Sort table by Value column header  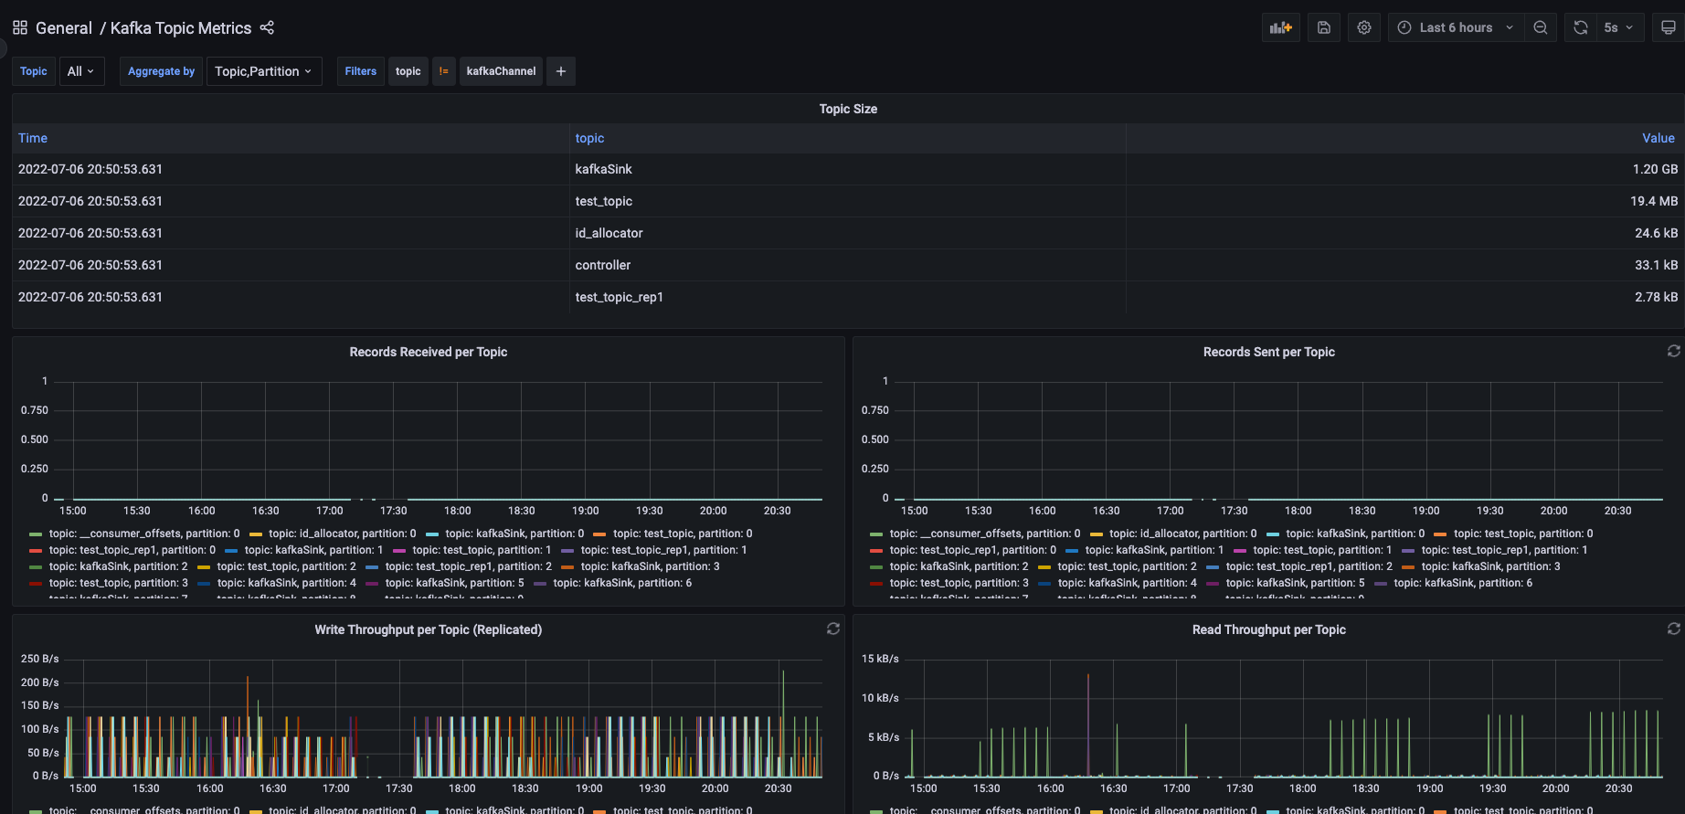tap(1658, 138)
